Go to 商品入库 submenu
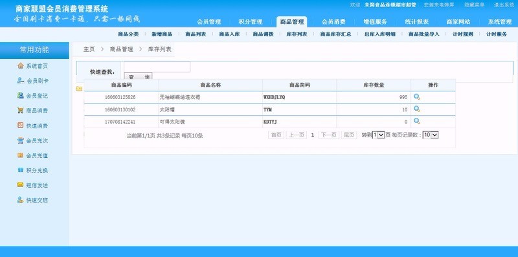 point(229,34)
